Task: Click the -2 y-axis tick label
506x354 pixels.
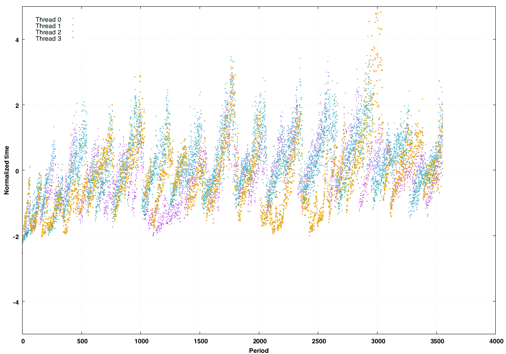Action: 16,236
